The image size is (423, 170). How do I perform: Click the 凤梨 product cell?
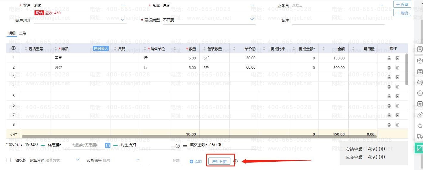pos(80,67)
